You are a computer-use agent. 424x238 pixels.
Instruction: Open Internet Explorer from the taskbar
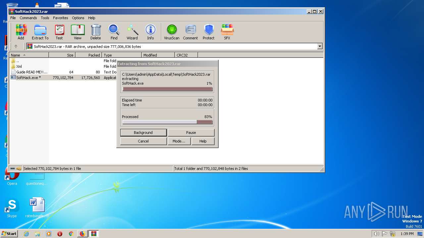26,234
